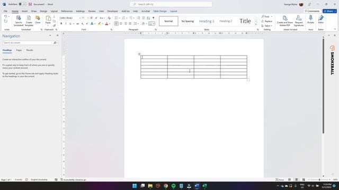Toggle Italic formatting
Image resolution: width=339 pixels, height=190 pixels.
[66, 24]
